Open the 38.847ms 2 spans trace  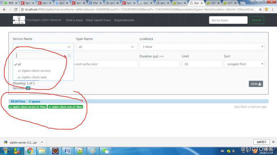point(138,101)
